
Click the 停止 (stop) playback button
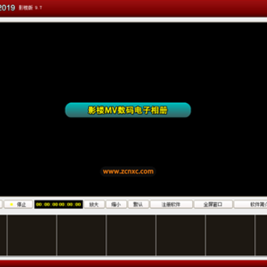[19, 205]
